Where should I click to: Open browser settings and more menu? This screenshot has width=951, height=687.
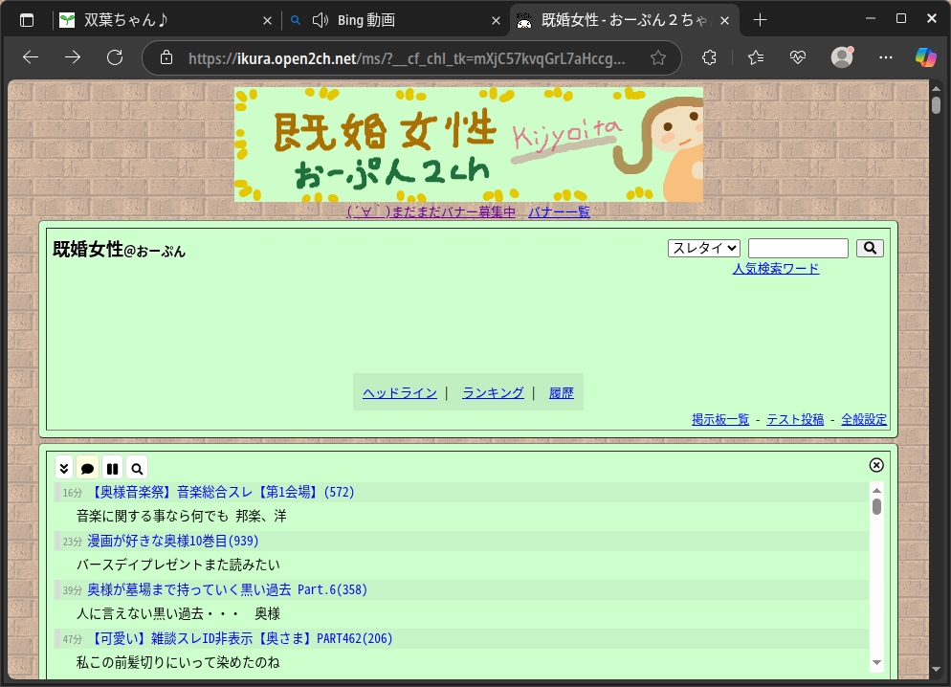pos(885,57)
